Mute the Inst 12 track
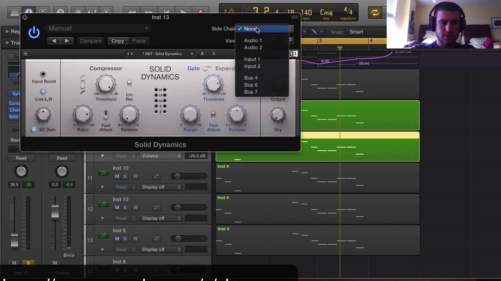The width and height of the screenshot is (501, 281). (117, 208)
